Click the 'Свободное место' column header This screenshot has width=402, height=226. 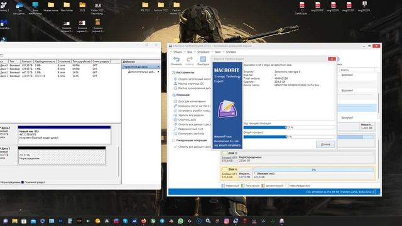[x=45, y=62]
